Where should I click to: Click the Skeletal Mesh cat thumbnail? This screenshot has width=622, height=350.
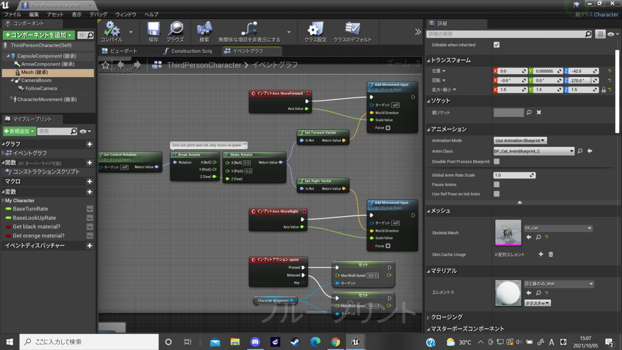click(508, 233)
